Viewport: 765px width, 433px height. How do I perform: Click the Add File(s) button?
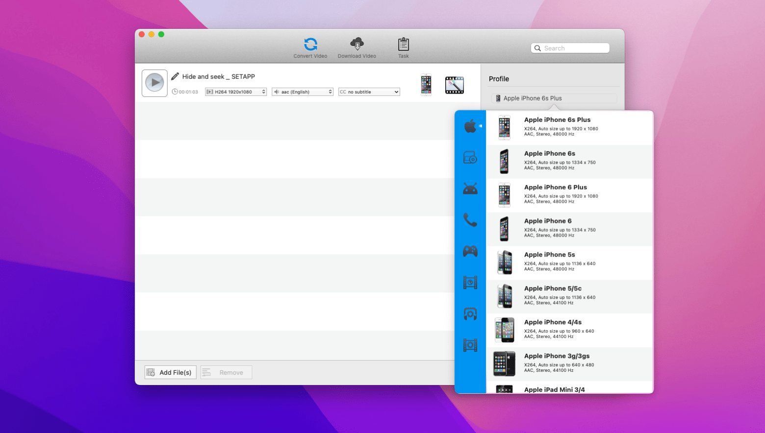[170, 372]
